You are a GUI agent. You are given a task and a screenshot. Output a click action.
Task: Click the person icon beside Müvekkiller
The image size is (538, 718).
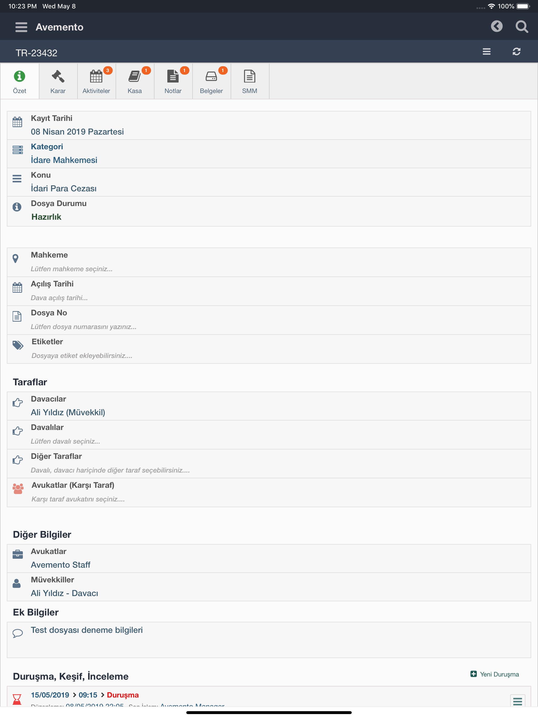coord(17,583)
